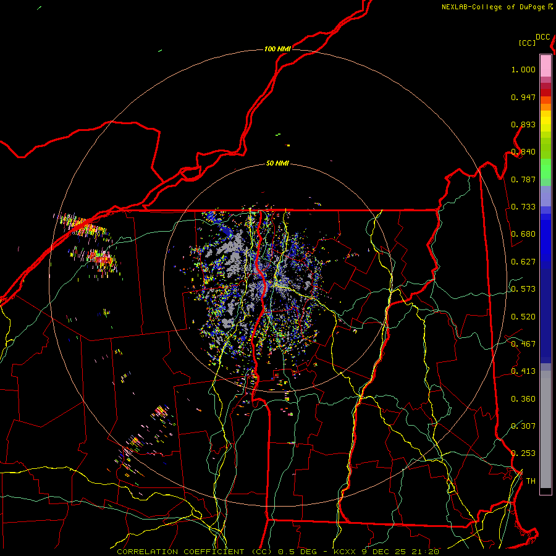Click the 0.893 scale value
The height and width of the screenshot is (556, 556).
523,124
